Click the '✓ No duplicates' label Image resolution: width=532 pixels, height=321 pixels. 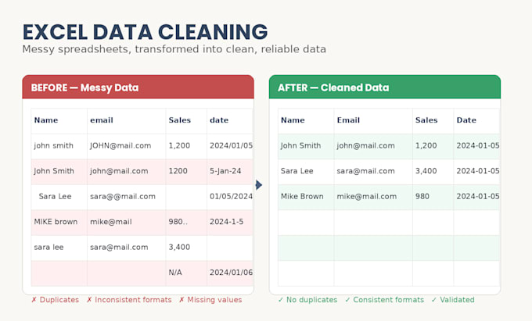[307, 300]
